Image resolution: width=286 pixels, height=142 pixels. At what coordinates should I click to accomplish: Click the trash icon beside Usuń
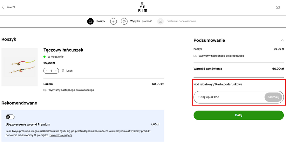coord(63,71)
